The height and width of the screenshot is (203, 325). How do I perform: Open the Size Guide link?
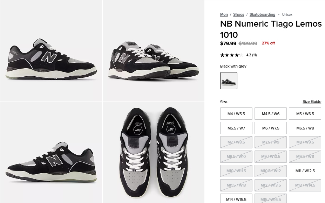pos(312,102)
